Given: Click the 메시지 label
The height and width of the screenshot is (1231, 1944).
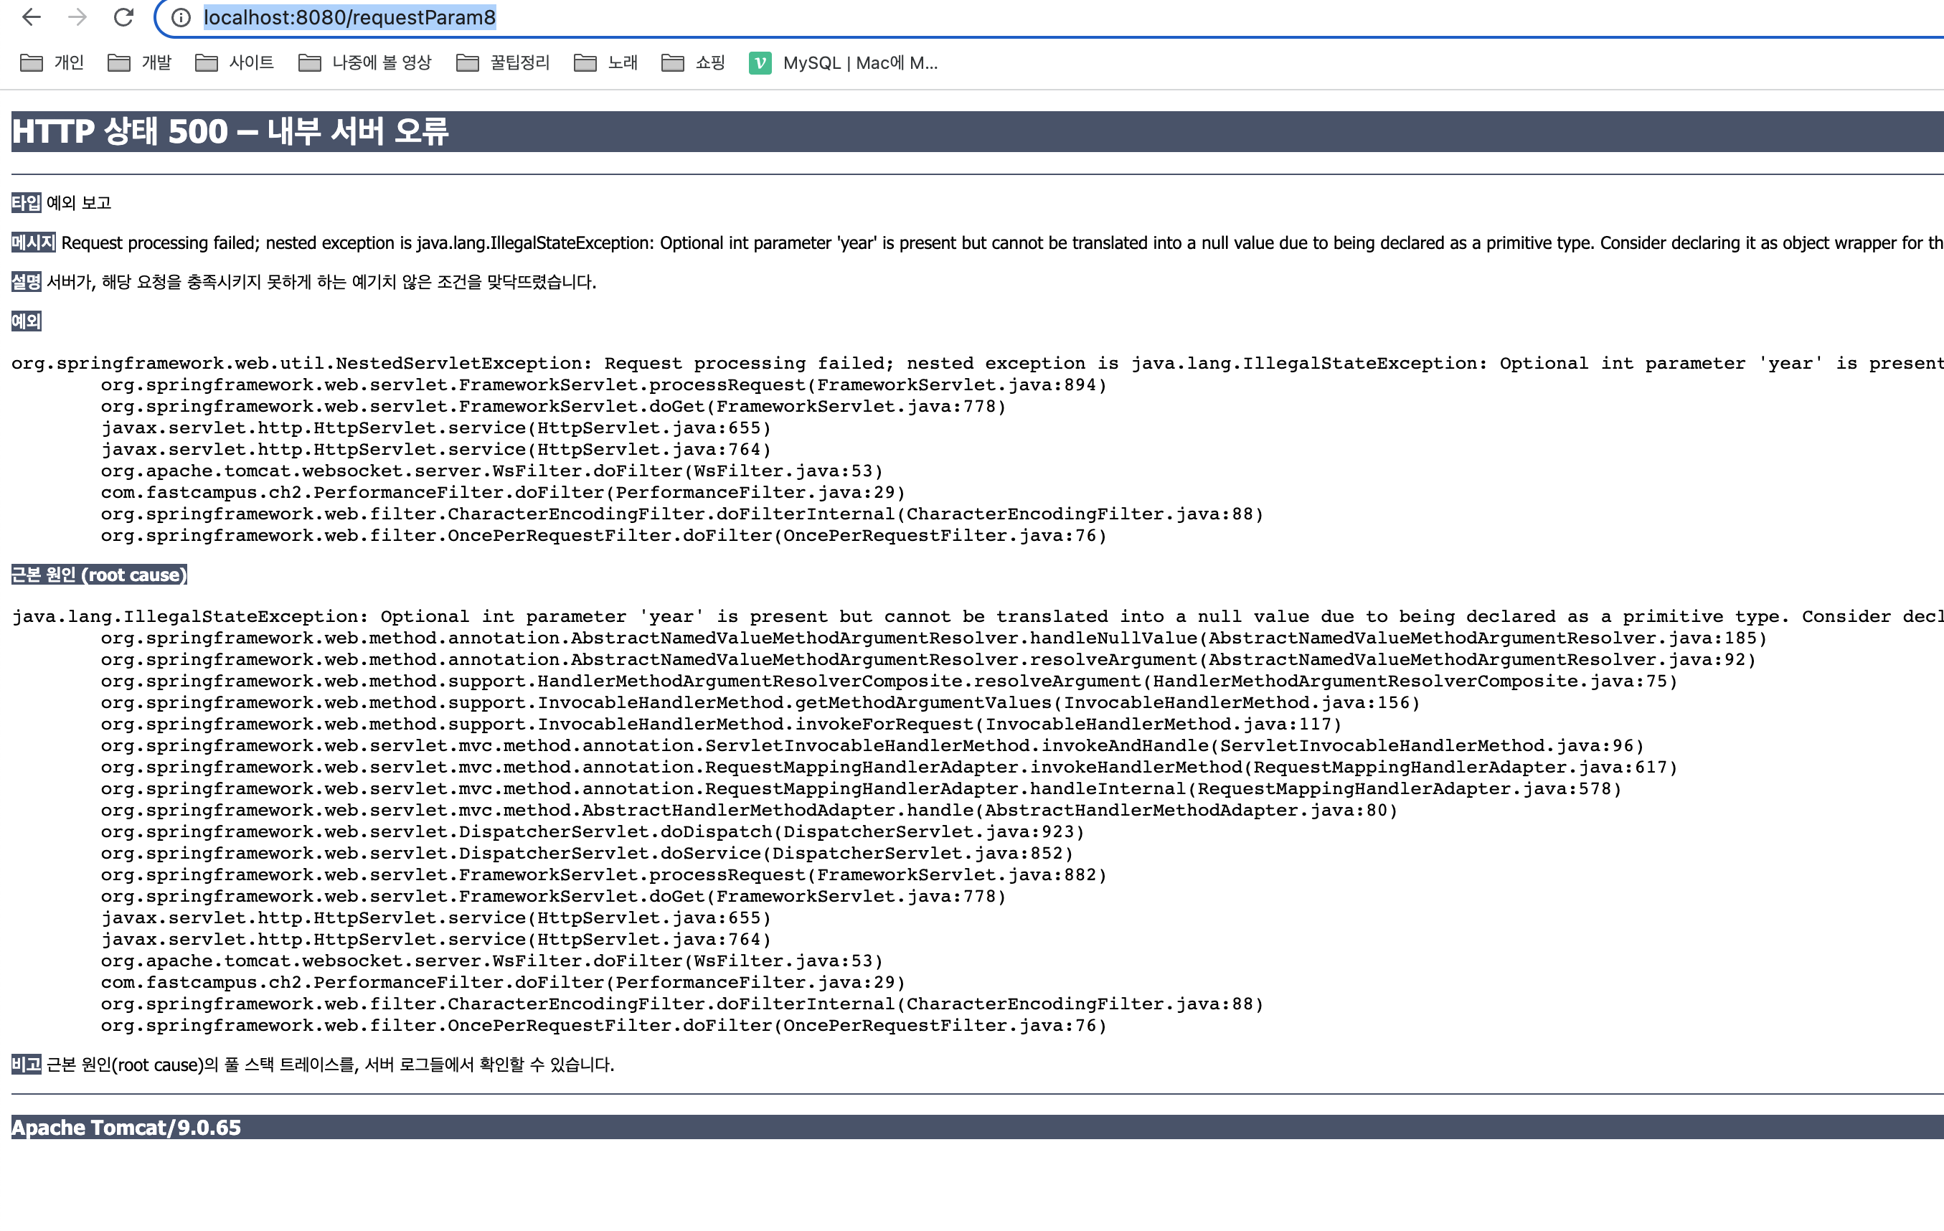Looking at the screenshot, I should coord(33,242).
